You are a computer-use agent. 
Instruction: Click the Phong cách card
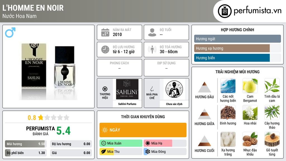(x=120, y=68)
